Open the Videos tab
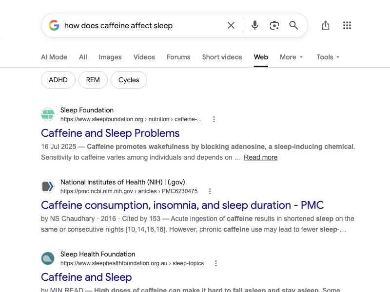The image size is (390, 292). (x=144, y=57)
